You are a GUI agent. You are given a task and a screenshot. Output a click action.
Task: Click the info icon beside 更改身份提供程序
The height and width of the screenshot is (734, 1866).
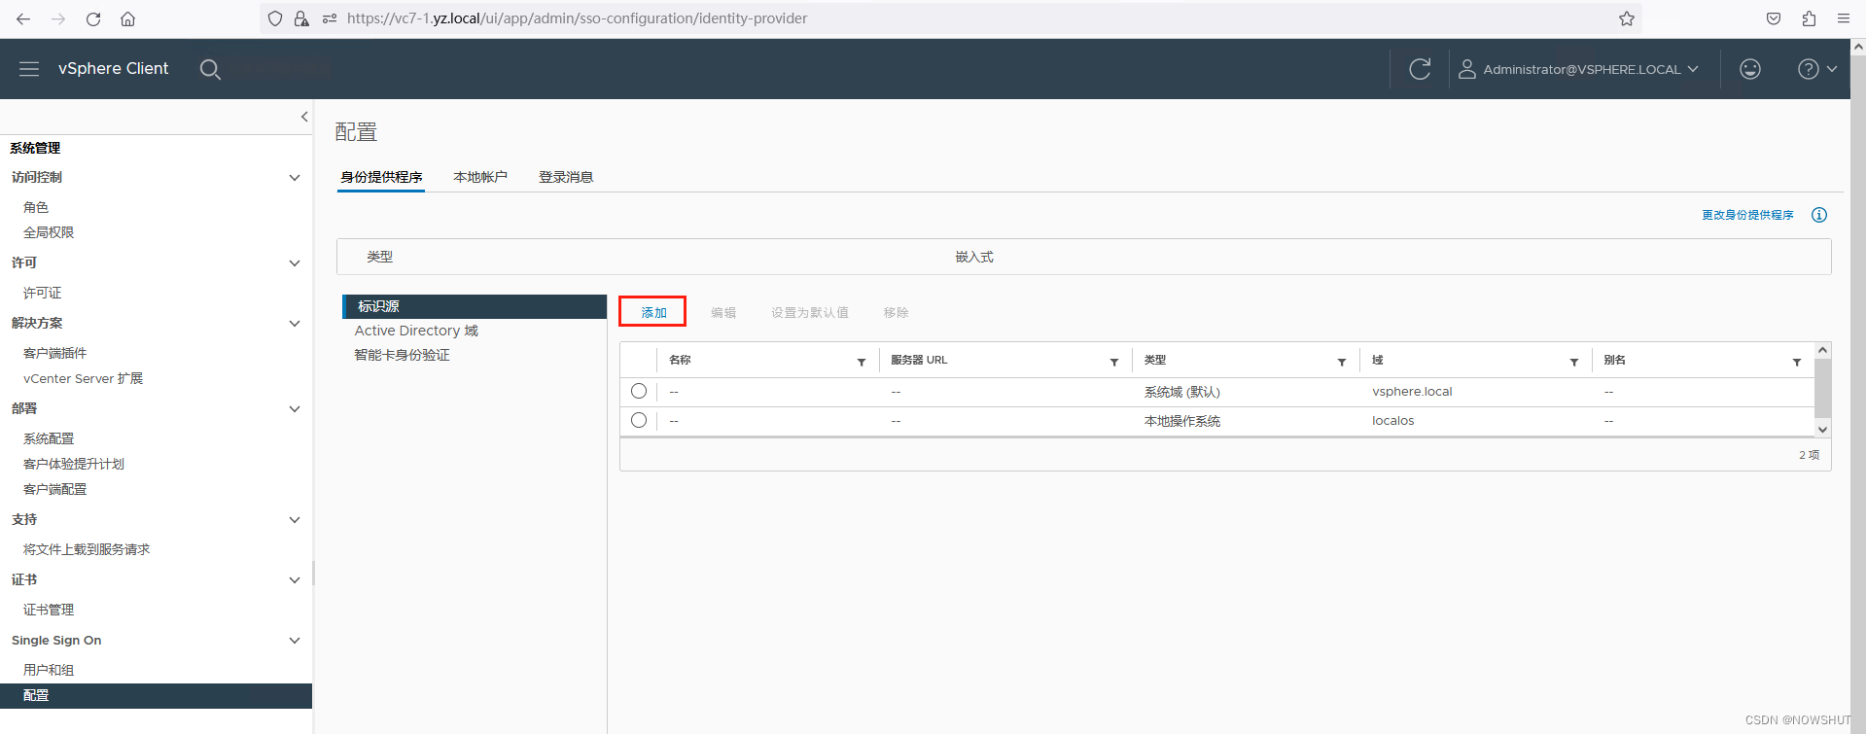click(x=1819, y=215)
